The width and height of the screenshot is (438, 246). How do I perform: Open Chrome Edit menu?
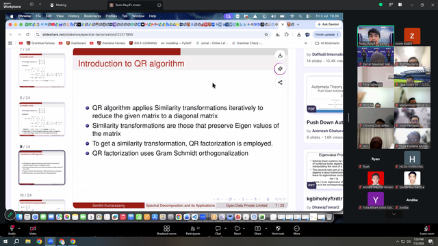pyautogui.click(x=49, y=16)
